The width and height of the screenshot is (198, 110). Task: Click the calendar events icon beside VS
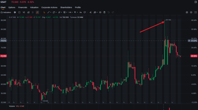click(28, 12)
